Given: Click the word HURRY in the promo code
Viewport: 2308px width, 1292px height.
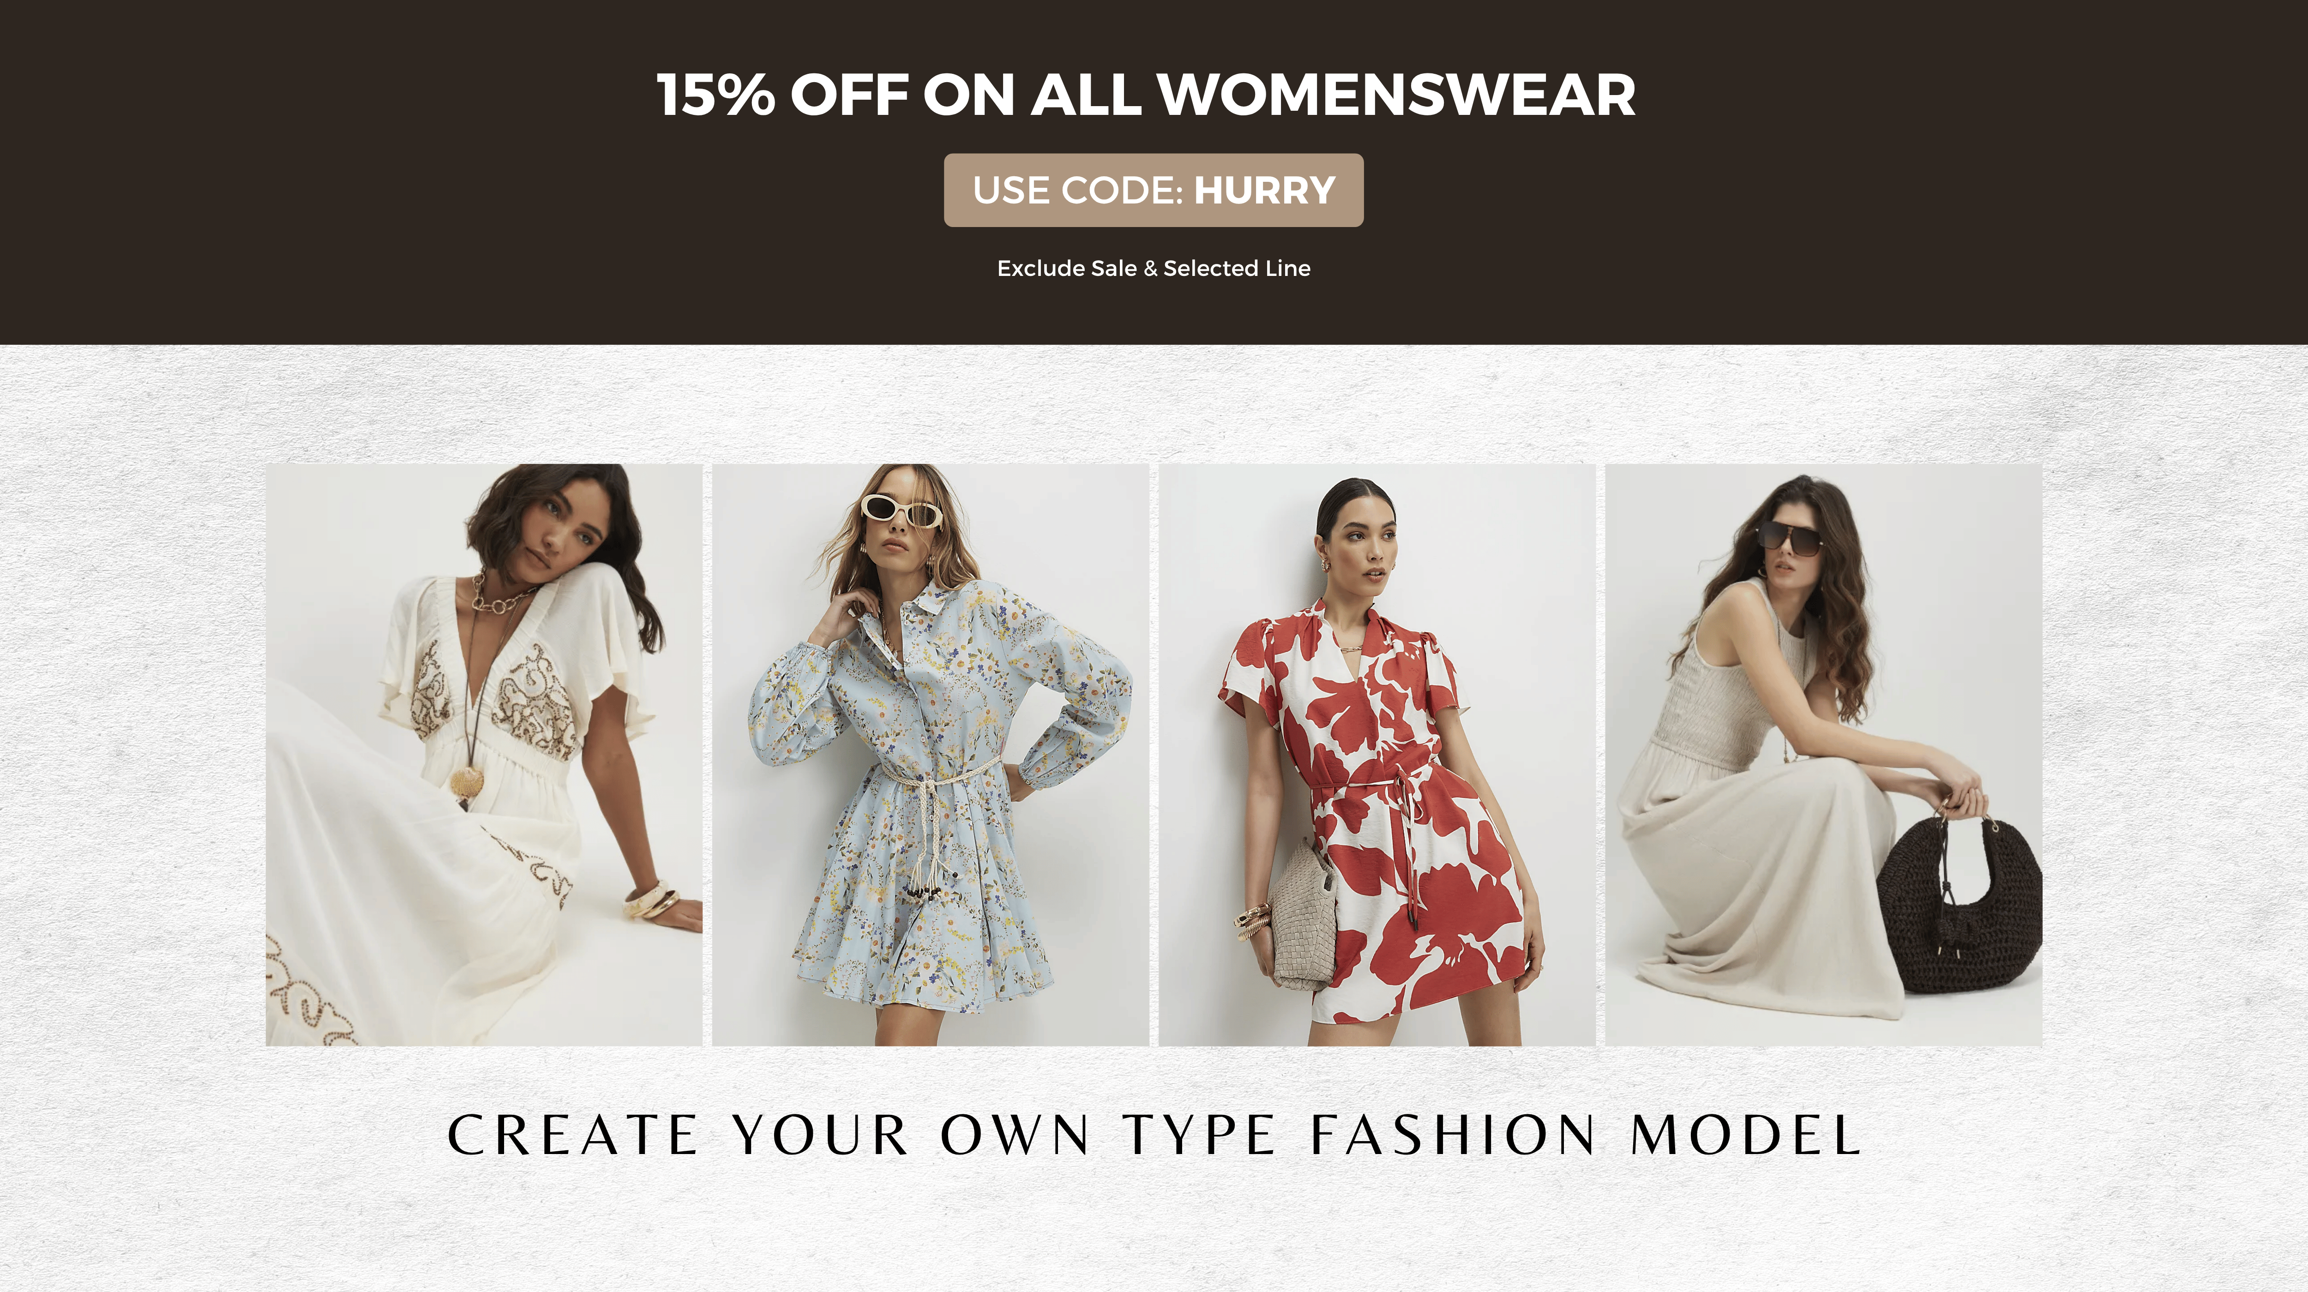Looking at the screenshot, I should [1264, 191].
